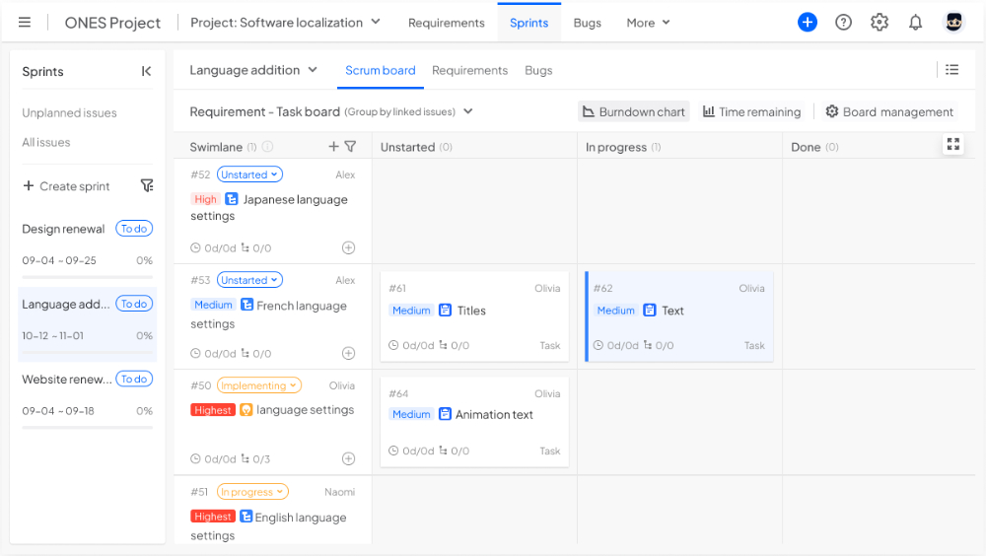Click the sprint filter icon beside Create sprint
986x556 pixels.
point(147,185)
